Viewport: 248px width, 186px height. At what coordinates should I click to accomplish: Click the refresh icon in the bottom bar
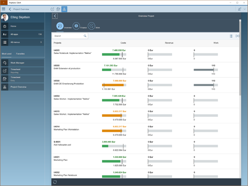55,182
